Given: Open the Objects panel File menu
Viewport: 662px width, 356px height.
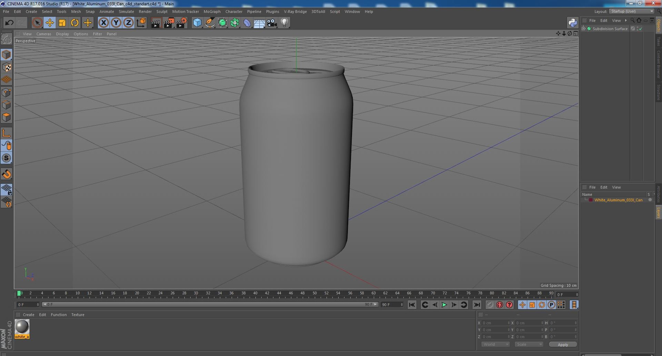Looking at the screenshot, I should [592, 20].
